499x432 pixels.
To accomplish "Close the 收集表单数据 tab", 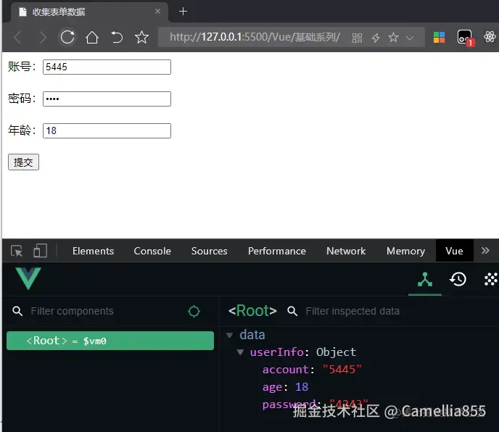I will click(157, 12).
